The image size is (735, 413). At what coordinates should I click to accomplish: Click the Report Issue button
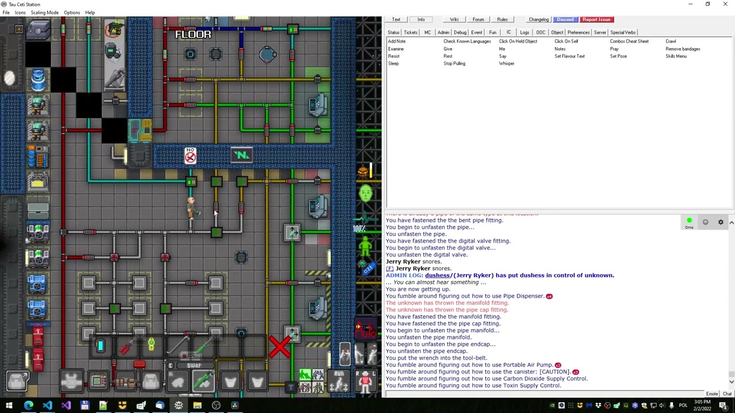pyautogui.click(x=596, y=20)
